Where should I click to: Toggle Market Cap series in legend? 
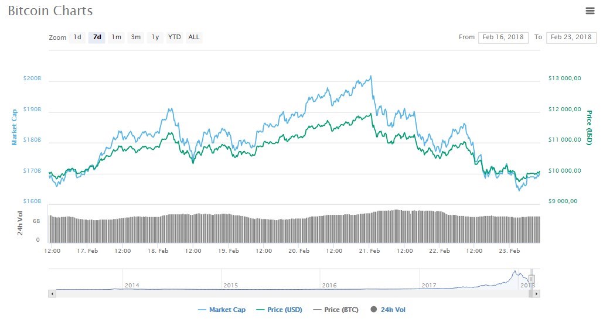coord(222,310)
